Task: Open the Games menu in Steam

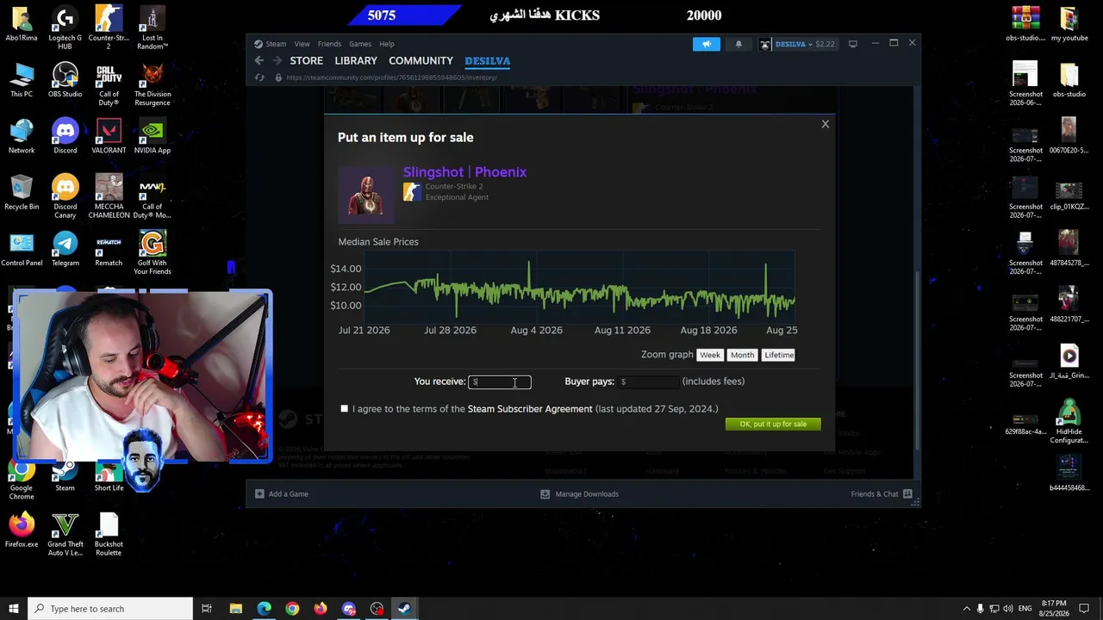Action: click(x=360, y=44)
